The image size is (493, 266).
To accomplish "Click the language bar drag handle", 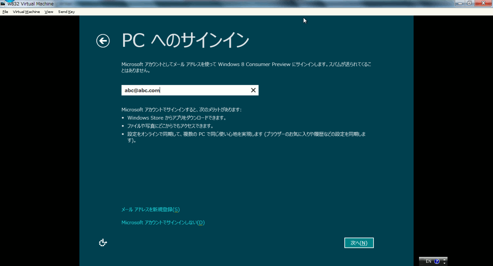I will click(x=422, y=261).
